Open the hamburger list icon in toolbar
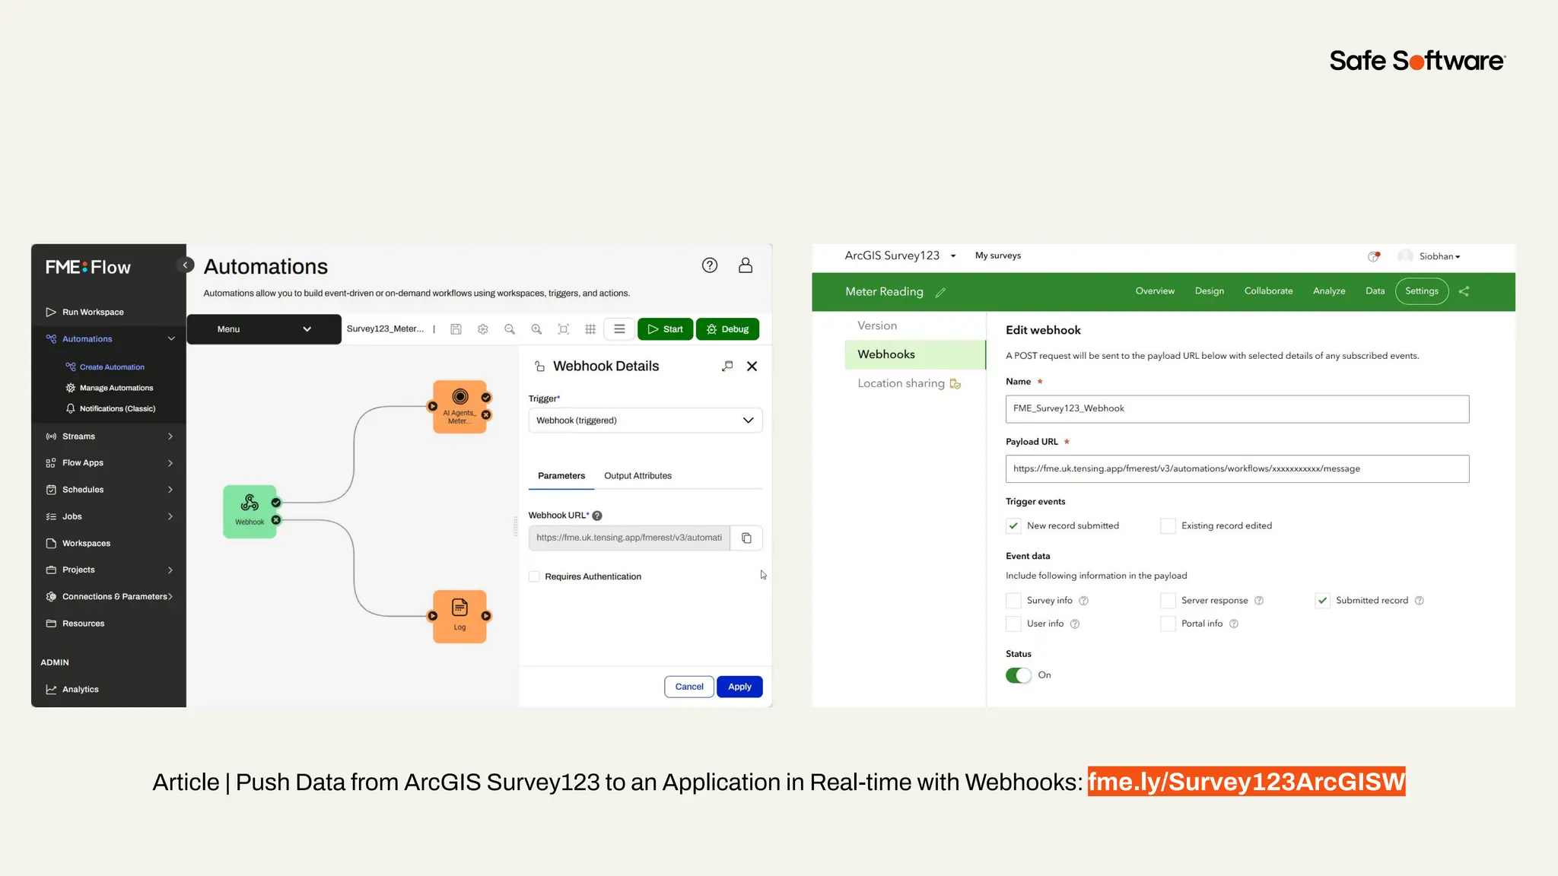 click(619, 329)
